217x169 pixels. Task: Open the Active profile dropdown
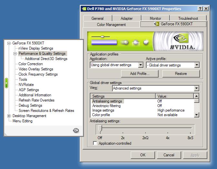[197, 65]
